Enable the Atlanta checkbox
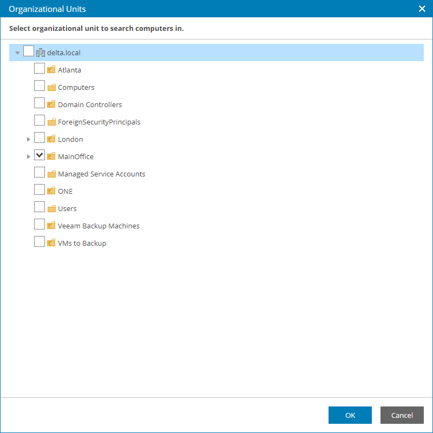The image size is (433, 433). pyautogui.click(x=40, y=68)
